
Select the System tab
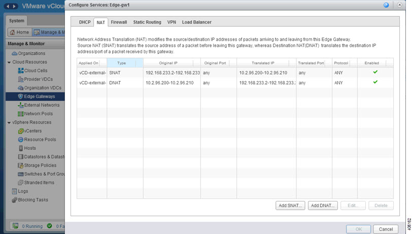(x=17, y=21)
